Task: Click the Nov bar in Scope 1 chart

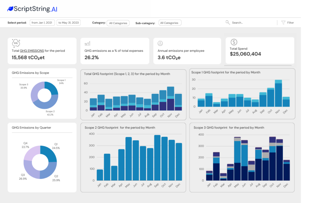Action: (278, 94)
